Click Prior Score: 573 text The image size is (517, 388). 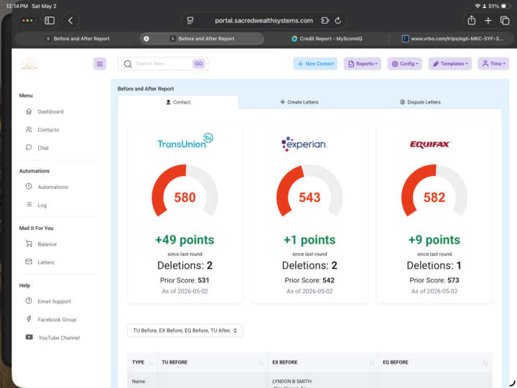click(434, 280)
